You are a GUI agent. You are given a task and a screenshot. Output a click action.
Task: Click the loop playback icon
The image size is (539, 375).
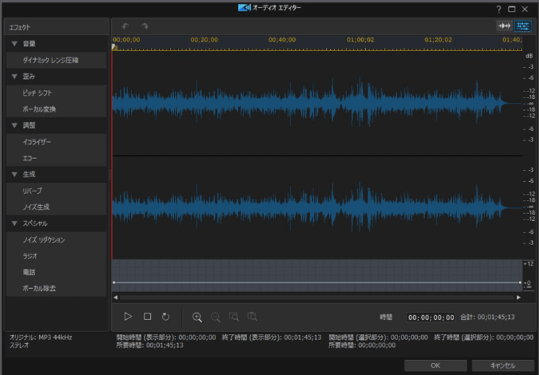(x=166, y=316)
